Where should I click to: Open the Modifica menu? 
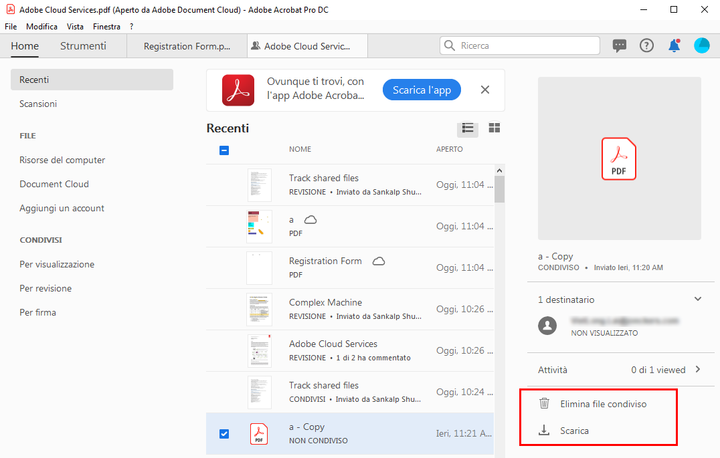click(41, 27)
